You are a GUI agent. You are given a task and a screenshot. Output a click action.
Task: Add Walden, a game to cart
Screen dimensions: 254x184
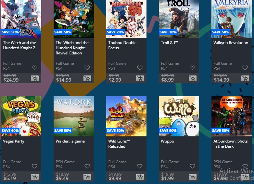pos(87,177)
